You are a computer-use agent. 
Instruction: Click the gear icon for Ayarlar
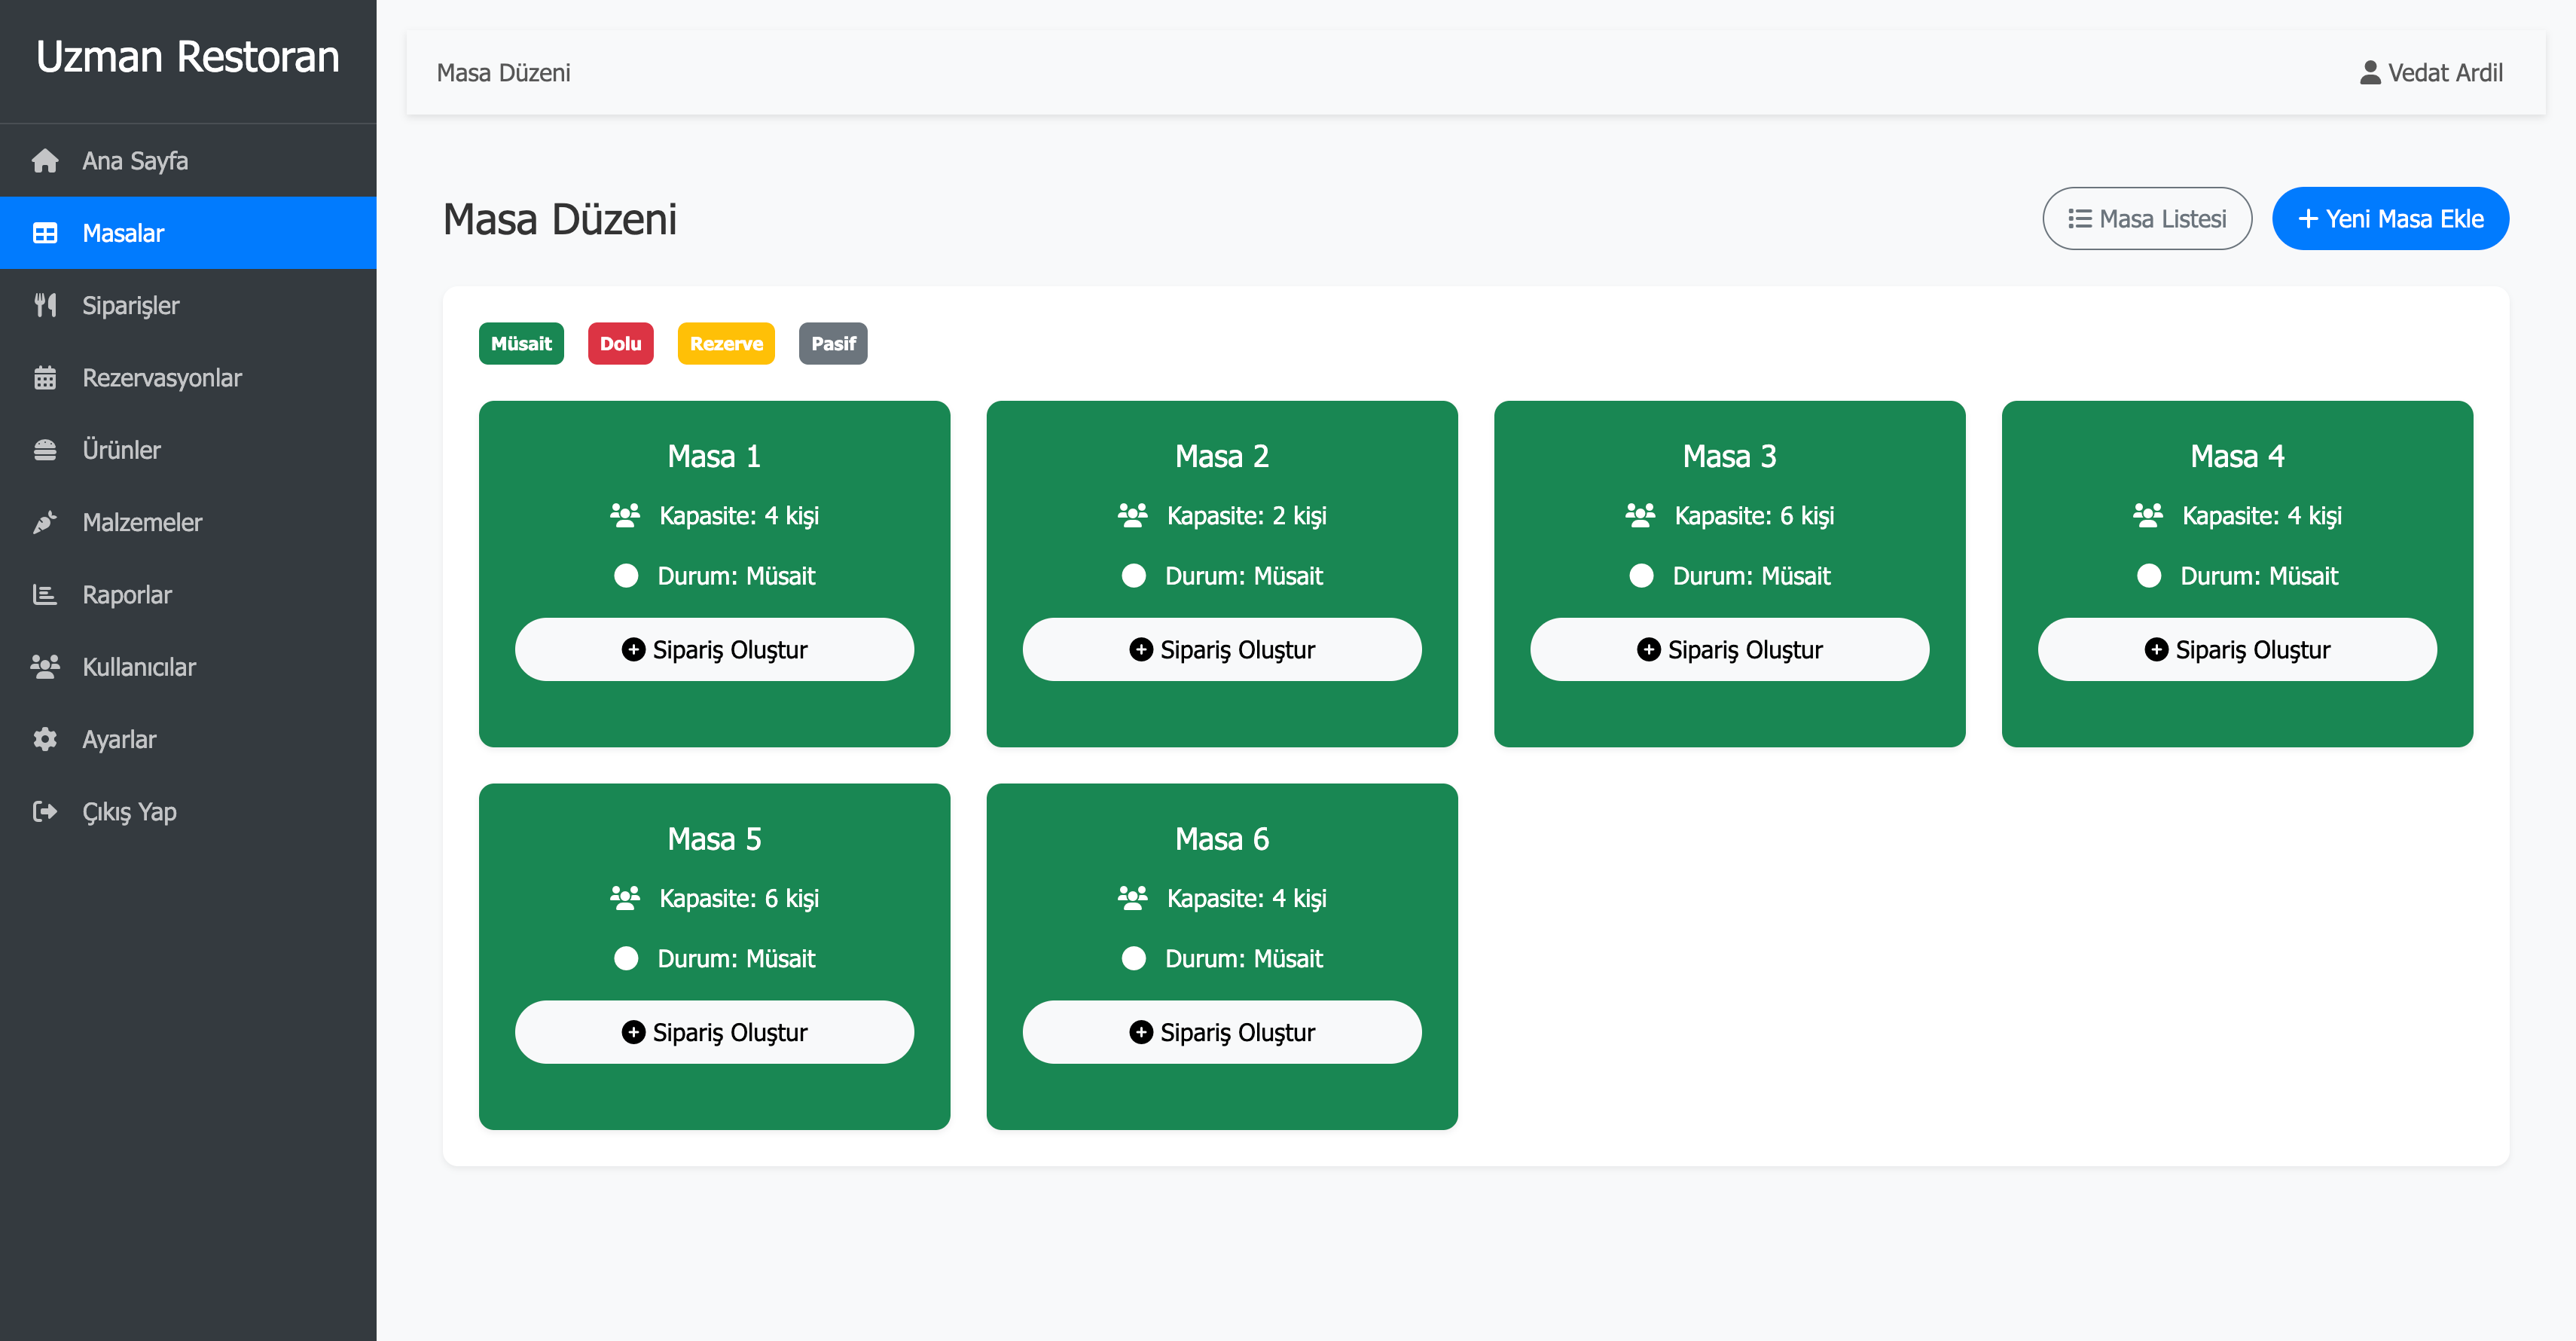pyautogui.click(x=45, y=739)
